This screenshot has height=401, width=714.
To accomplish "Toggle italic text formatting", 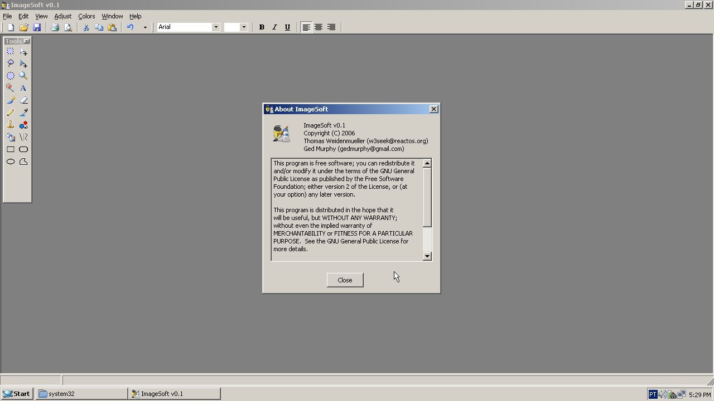I will coord(274,27).
